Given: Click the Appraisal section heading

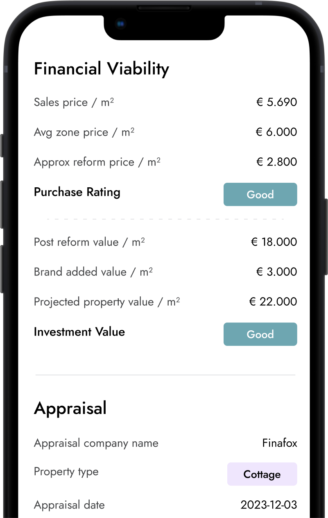Looking at the screenshot, I should click(70, 408).
